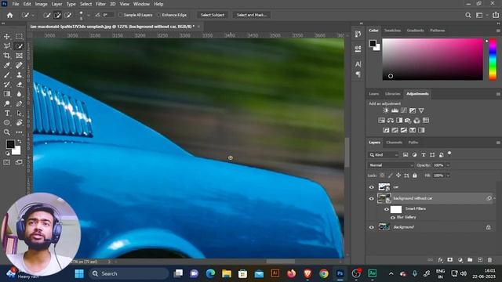
Task: Create a new group folder
Action: tap(470, 260)
